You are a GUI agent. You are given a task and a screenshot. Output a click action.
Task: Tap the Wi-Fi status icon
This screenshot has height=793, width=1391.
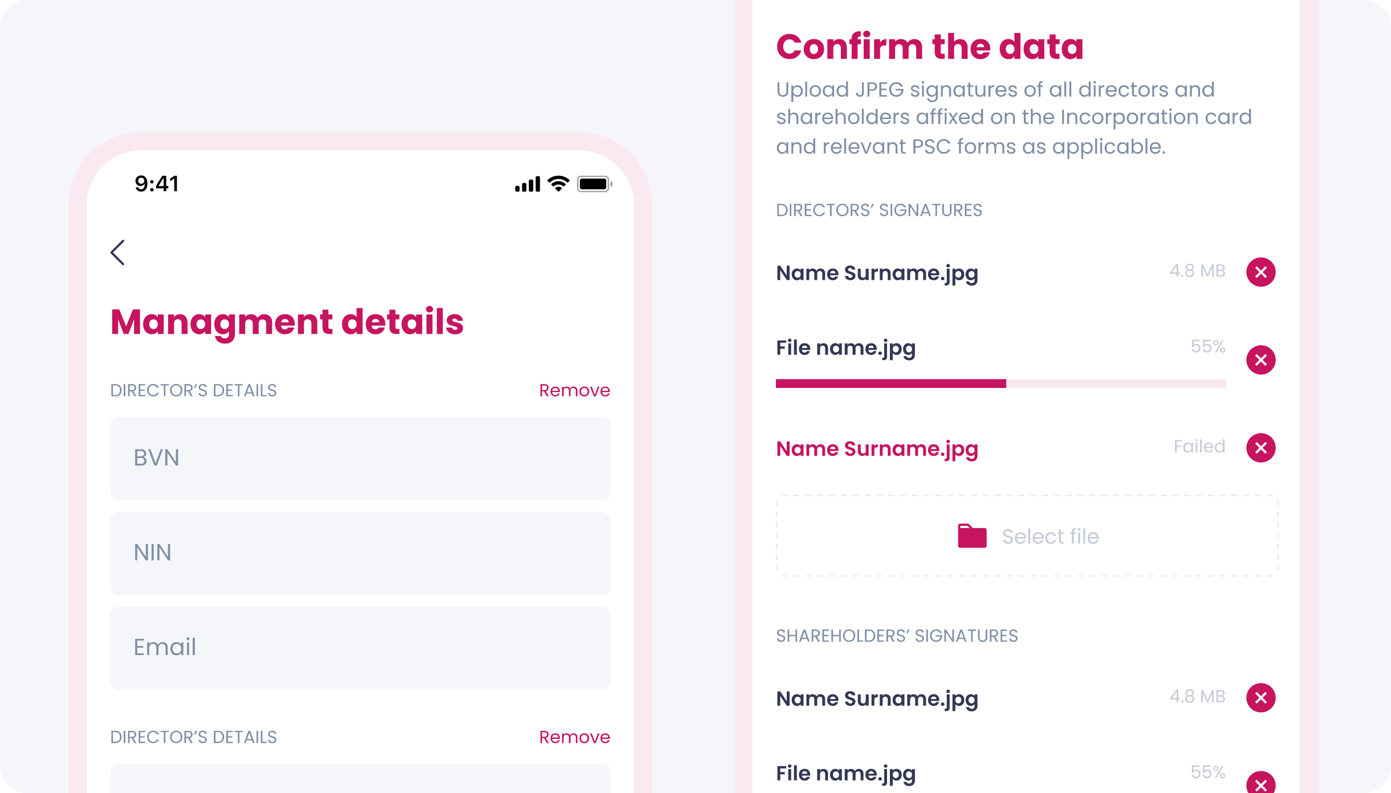pos(558,183)
